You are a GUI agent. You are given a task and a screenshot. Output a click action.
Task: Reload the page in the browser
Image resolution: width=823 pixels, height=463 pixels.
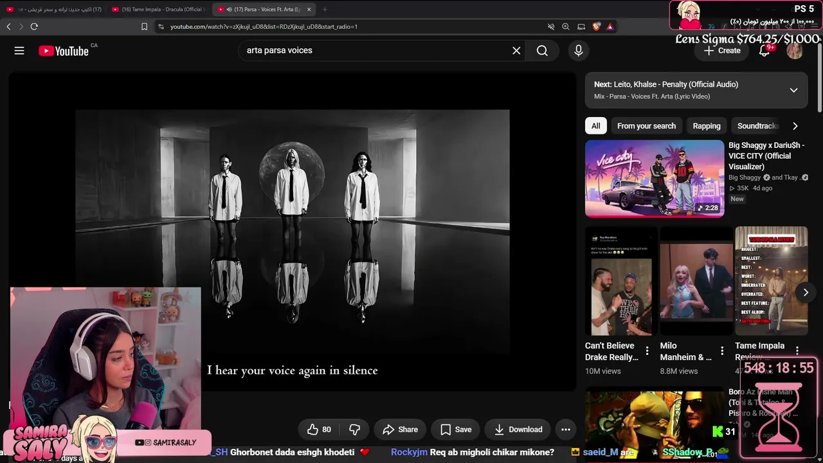click(34, 26)
